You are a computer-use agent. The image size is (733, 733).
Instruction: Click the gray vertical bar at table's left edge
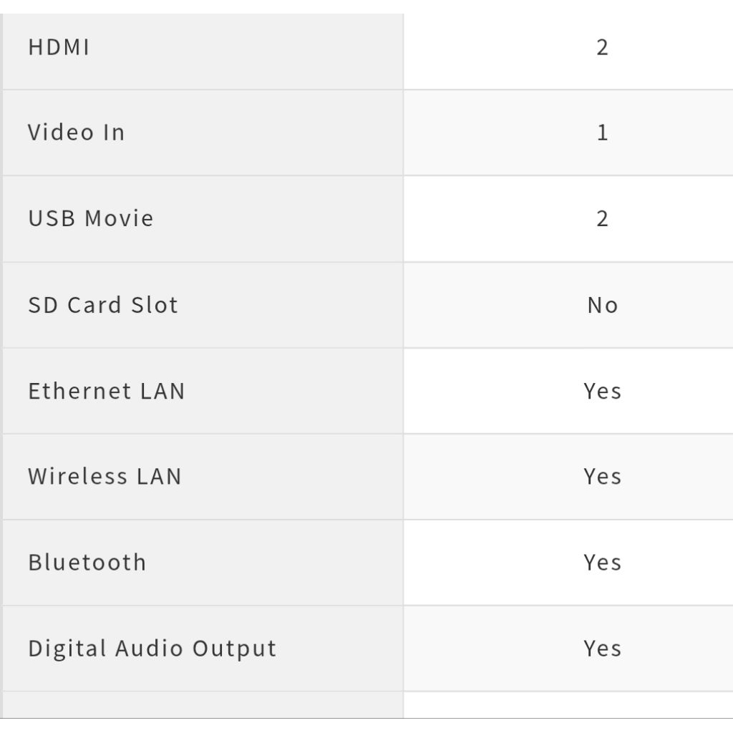1,358
